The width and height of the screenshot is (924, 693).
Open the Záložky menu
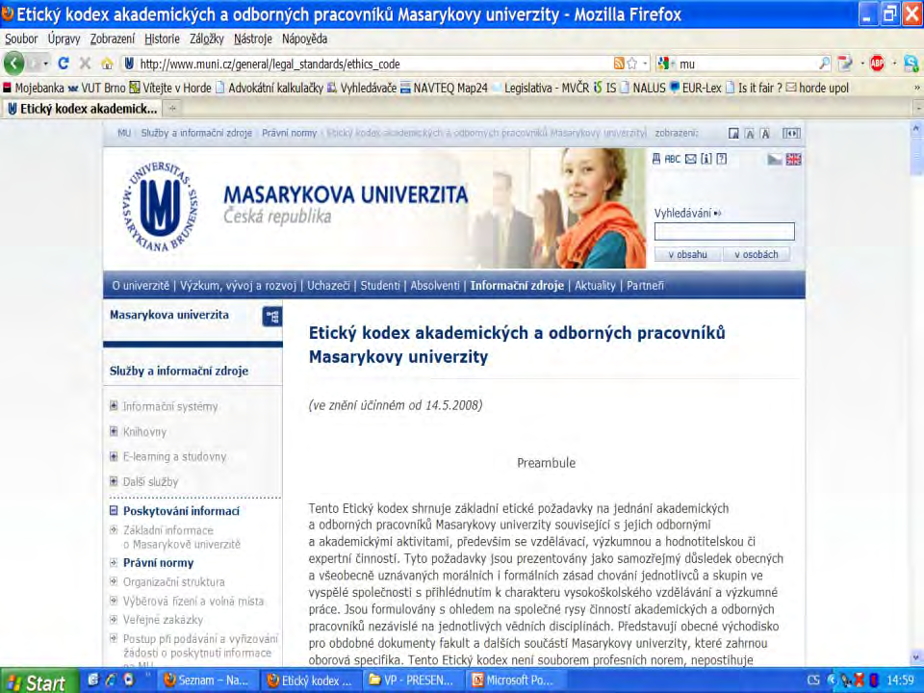(x=207, y=38)
